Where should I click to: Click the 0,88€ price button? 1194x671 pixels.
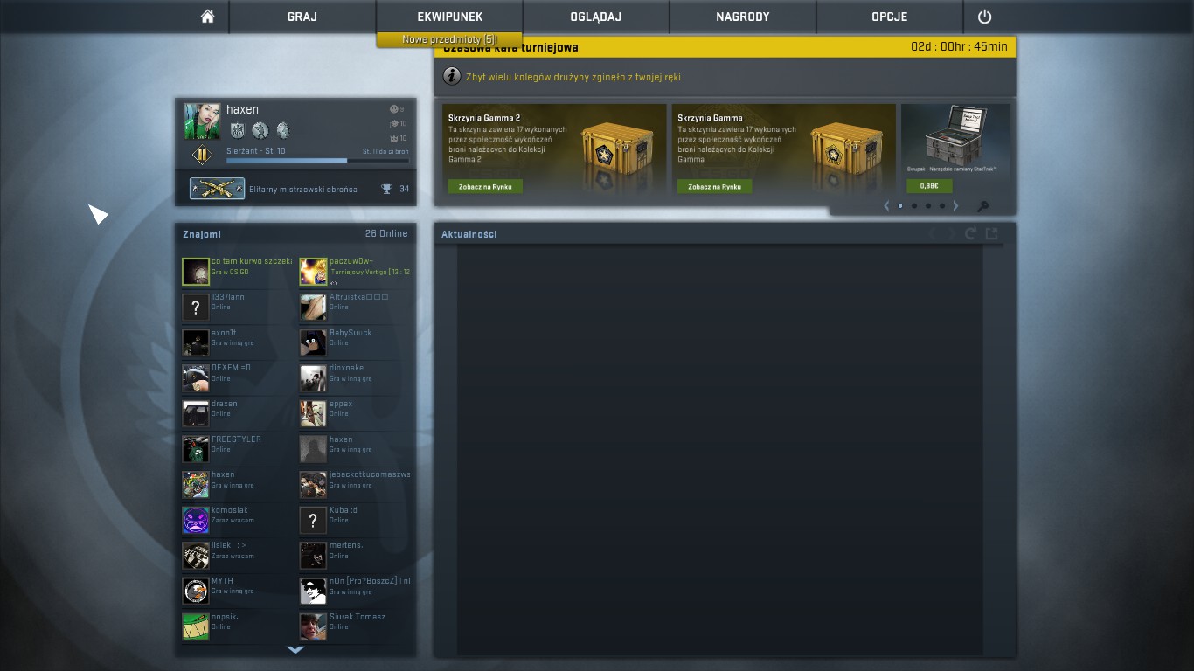point(929,186)
